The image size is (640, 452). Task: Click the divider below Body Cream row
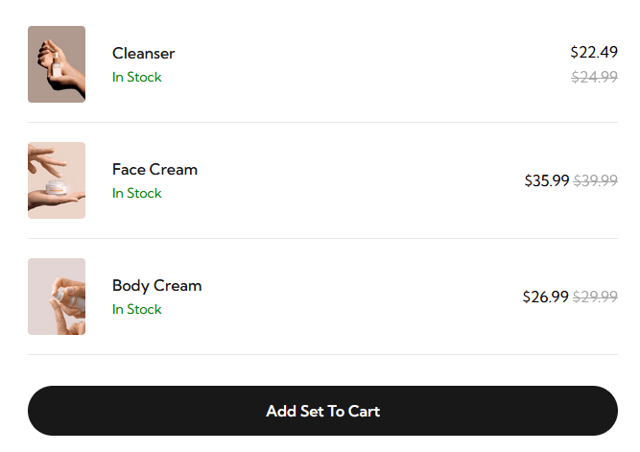pos(322,354)
